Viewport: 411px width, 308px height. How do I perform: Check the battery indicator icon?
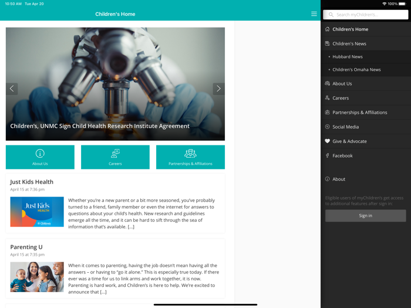pos(402,4)
